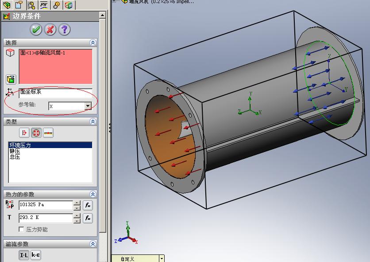
Task: Confirm boundary condition with green checkmark
Action: (x=36, y=30)
